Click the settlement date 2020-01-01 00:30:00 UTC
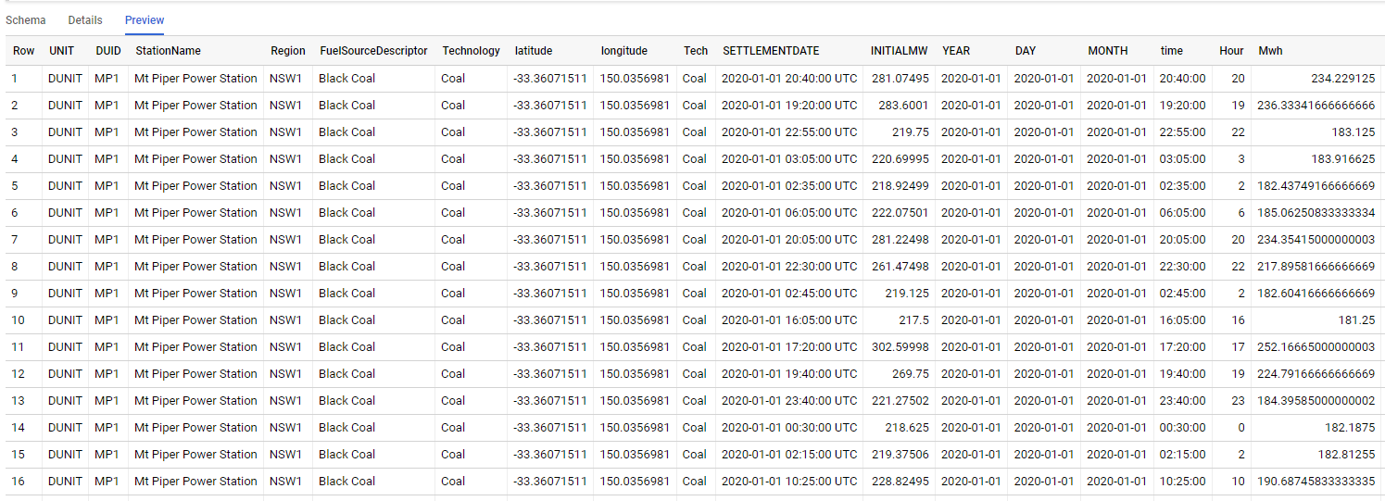1385x501 pixels. (x=789, y=428)
